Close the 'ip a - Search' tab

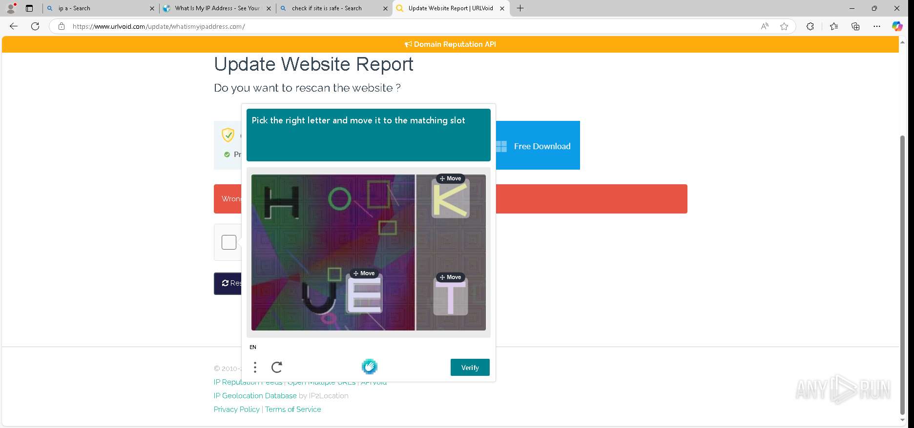[x=152, y=8]
